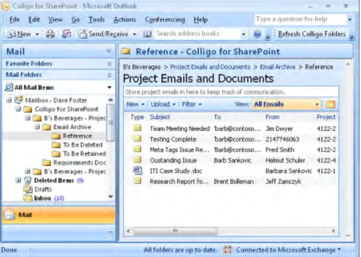Open the Actions menu
Screen dimensions: 361x257
click(124, 20)
